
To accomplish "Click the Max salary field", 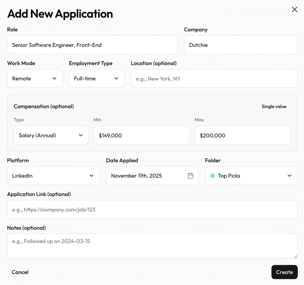I will 243,135.
